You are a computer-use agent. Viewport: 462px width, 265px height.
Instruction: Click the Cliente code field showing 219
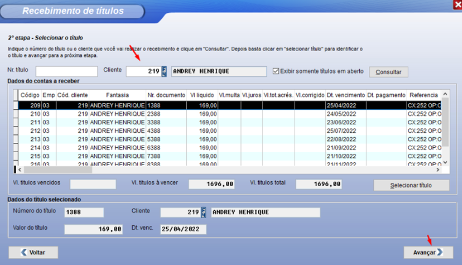pyautogui.click(x=143, y=71)
